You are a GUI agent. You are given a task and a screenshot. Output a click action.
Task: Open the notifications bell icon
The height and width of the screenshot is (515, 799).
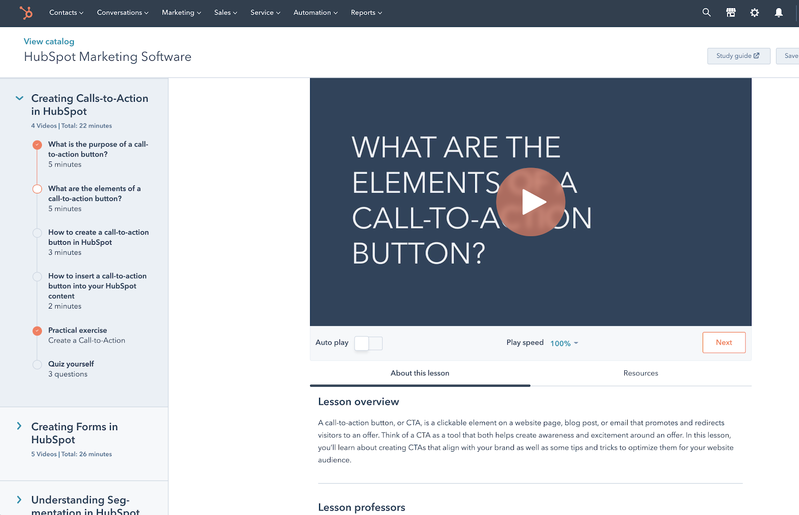[x=779, y=12]
